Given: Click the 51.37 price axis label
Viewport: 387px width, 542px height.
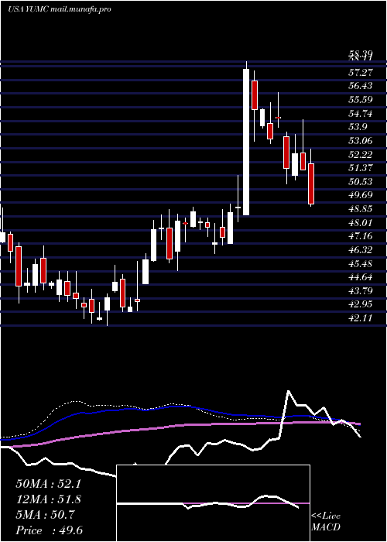Looking at the screenshot, I should point(360,168).
